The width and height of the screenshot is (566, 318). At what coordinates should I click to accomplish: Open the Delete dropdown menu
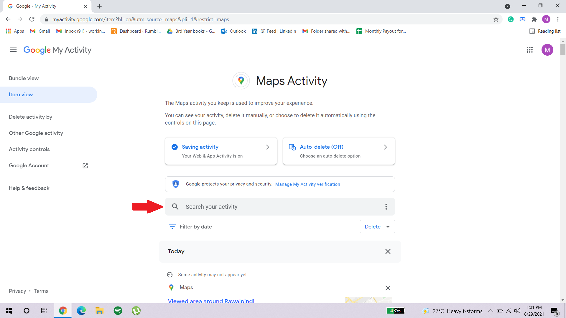coord(377,227)
